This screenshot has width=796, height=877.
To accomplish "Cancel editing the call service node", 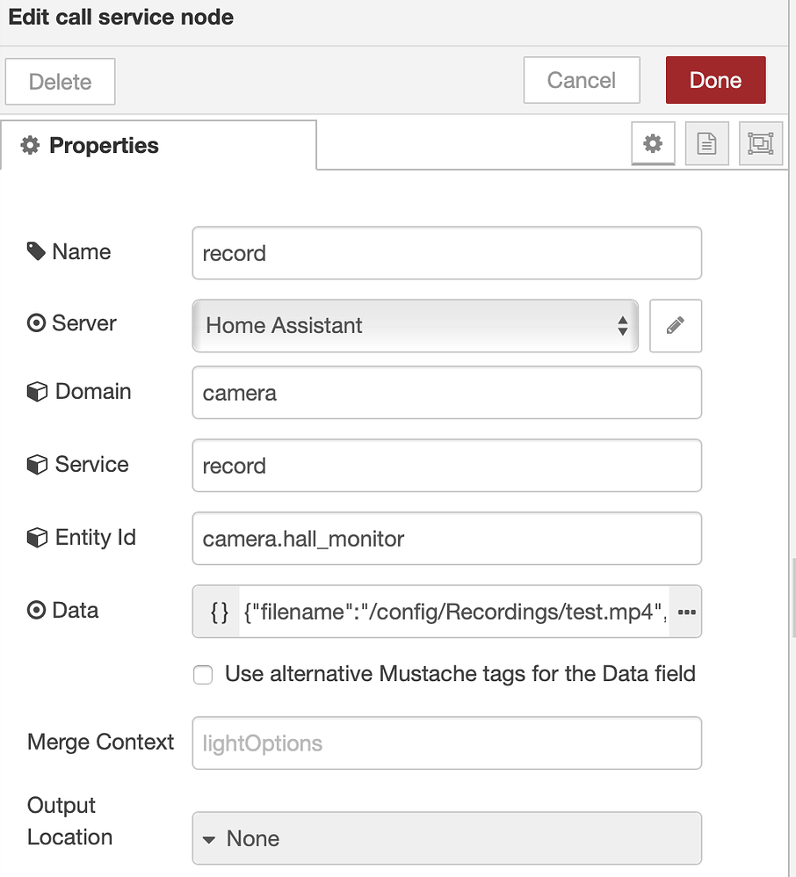I will tap(582, 80).
